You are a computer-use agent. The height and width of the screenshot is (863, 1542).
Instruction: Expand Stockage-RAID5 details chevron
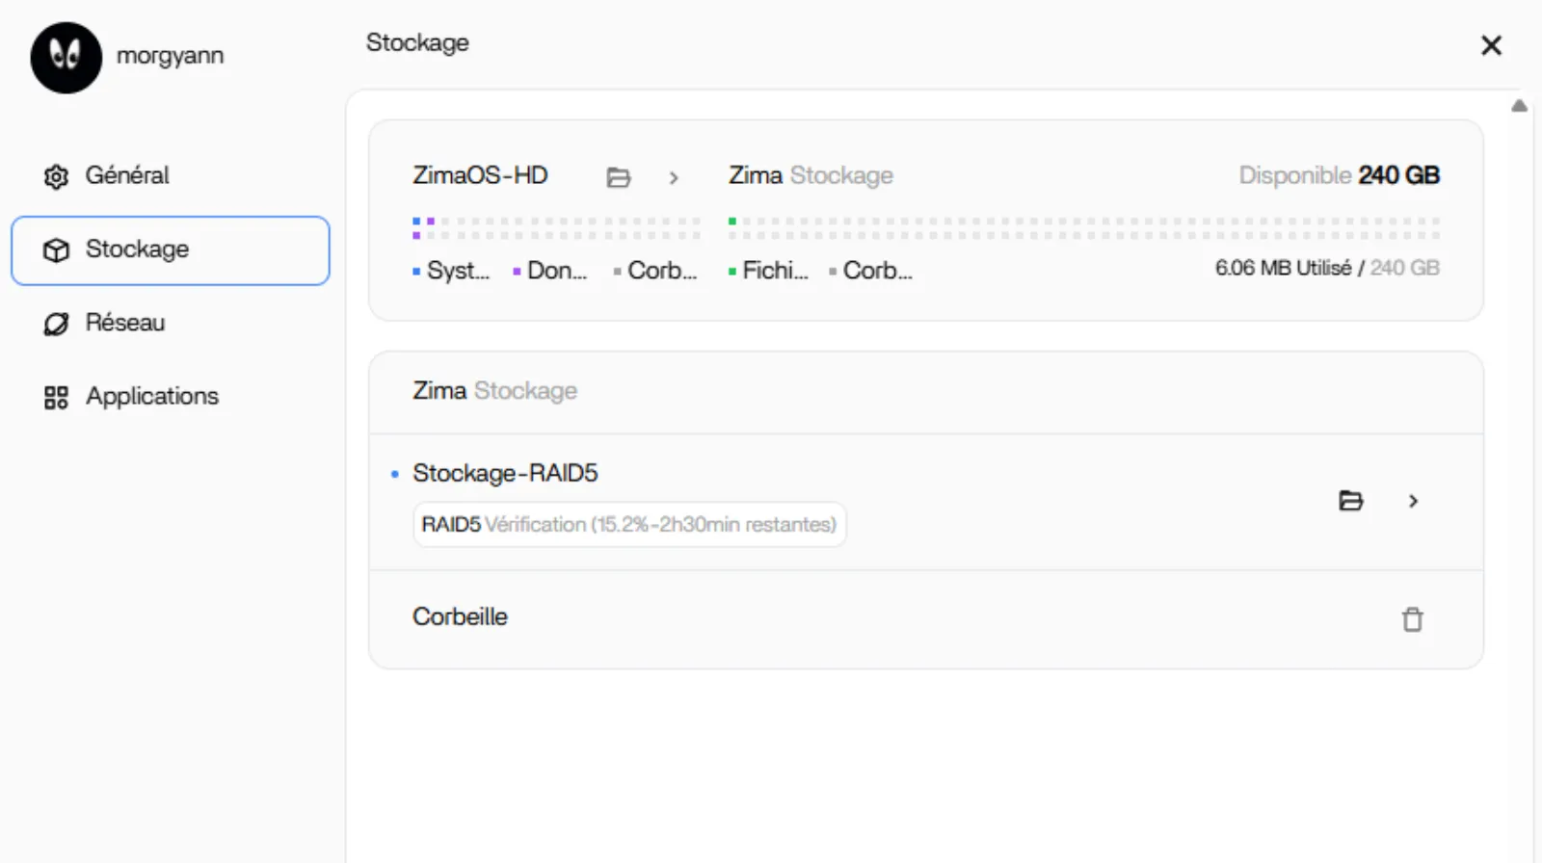coord(1413,501)
